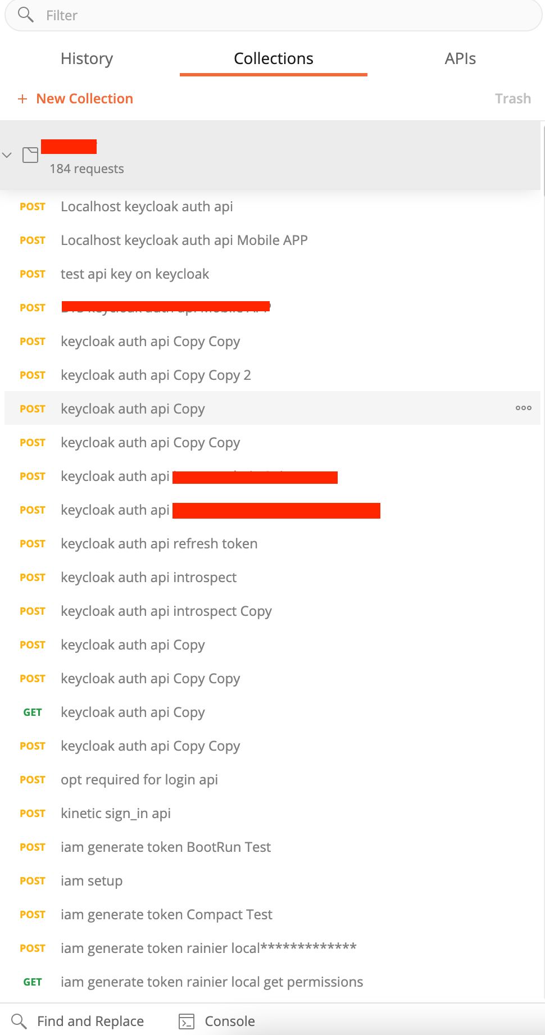Switch to the APIs tab
The image size is (545, 1035).
460,58
